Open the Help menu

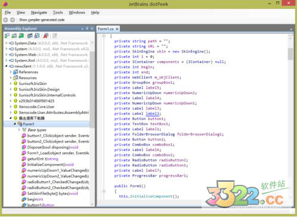[95, 12]
